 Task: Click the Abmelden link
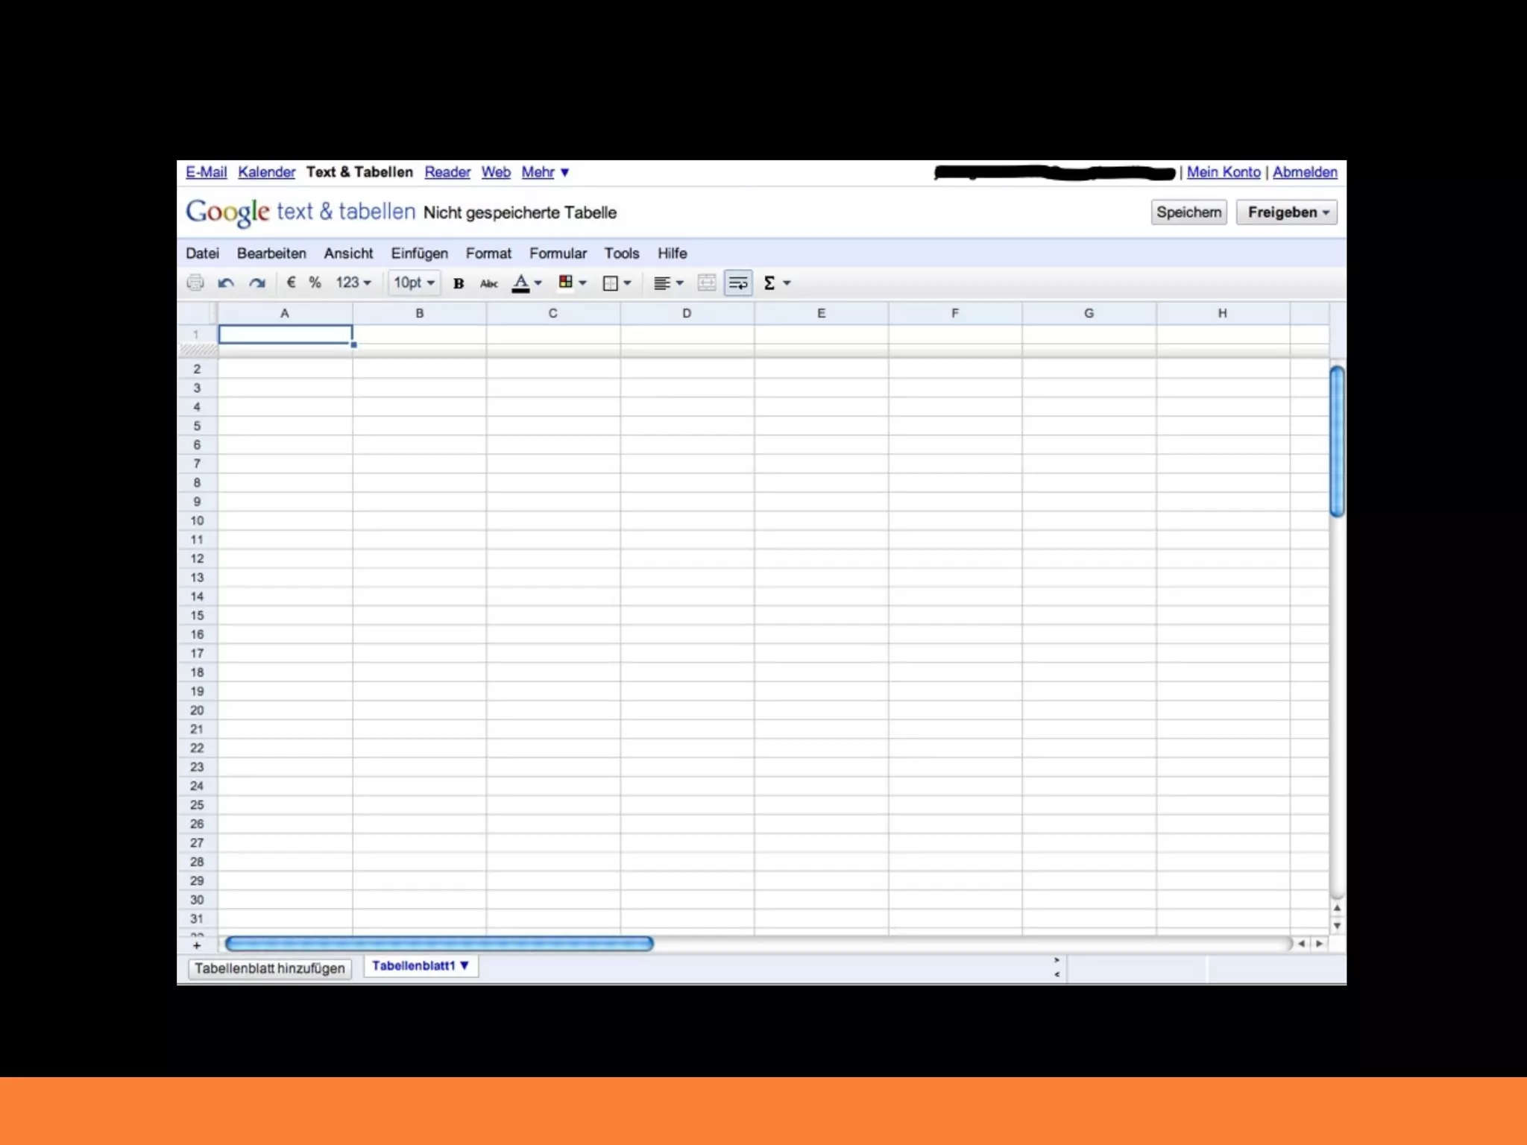coord(1304,172)
